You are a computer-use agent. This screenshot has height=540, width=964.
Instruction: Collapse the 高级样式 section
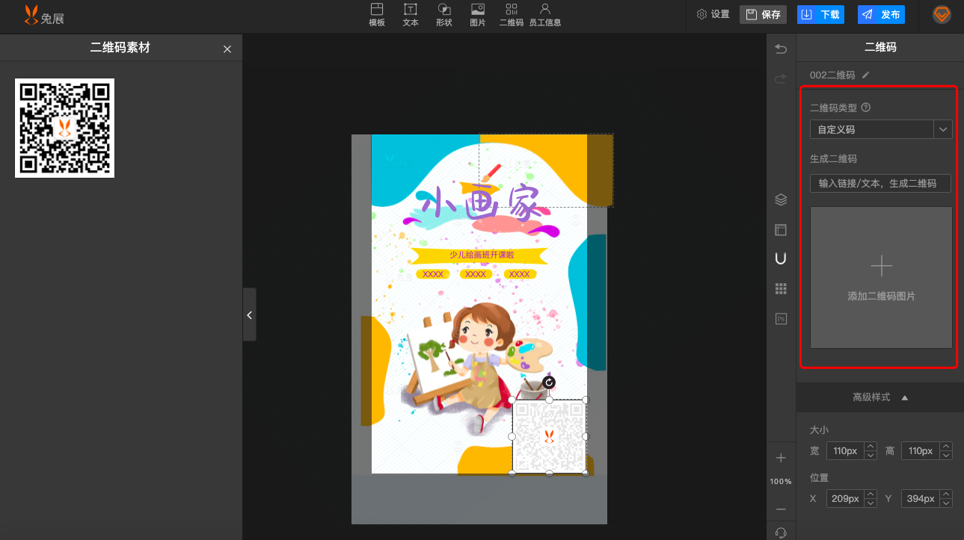880,397
